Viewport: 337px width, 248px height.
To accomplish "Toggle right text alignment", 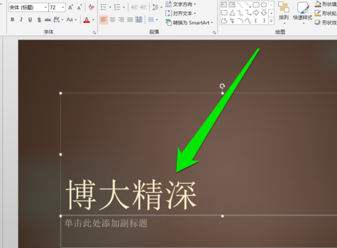I will 121,20.
